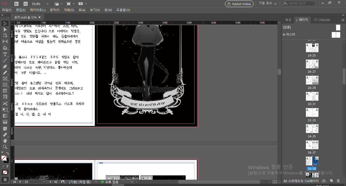
Task: Select the Direct Selection tool
Action: 5,29
